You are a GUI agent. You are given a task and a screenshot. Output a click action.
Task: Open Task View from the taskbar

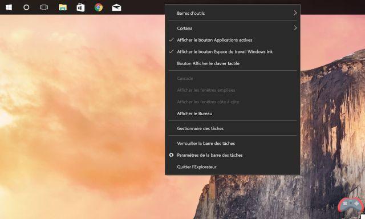(44, 7)
